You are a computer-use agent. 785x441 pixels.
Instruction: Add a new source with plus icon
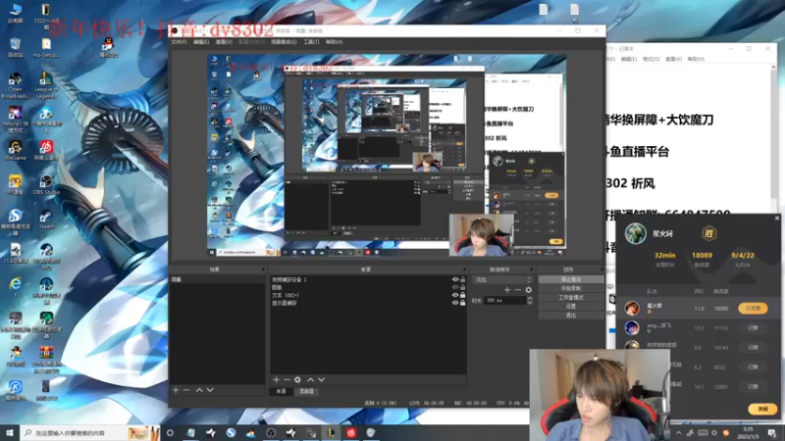tap(276, 380)
